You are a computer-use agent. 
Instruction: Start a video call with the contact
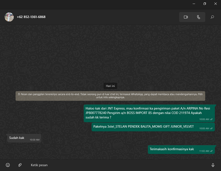186,17
